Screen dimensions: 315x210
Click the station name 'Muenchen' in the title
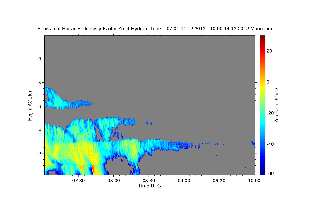point(262,29)
